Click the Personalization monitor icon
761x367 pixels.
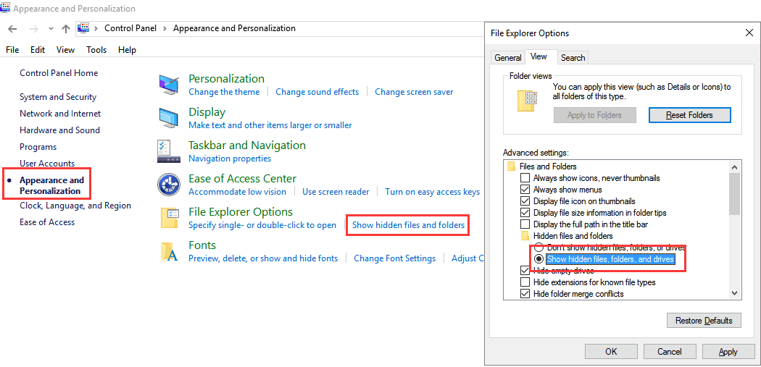tap(169, 85)
